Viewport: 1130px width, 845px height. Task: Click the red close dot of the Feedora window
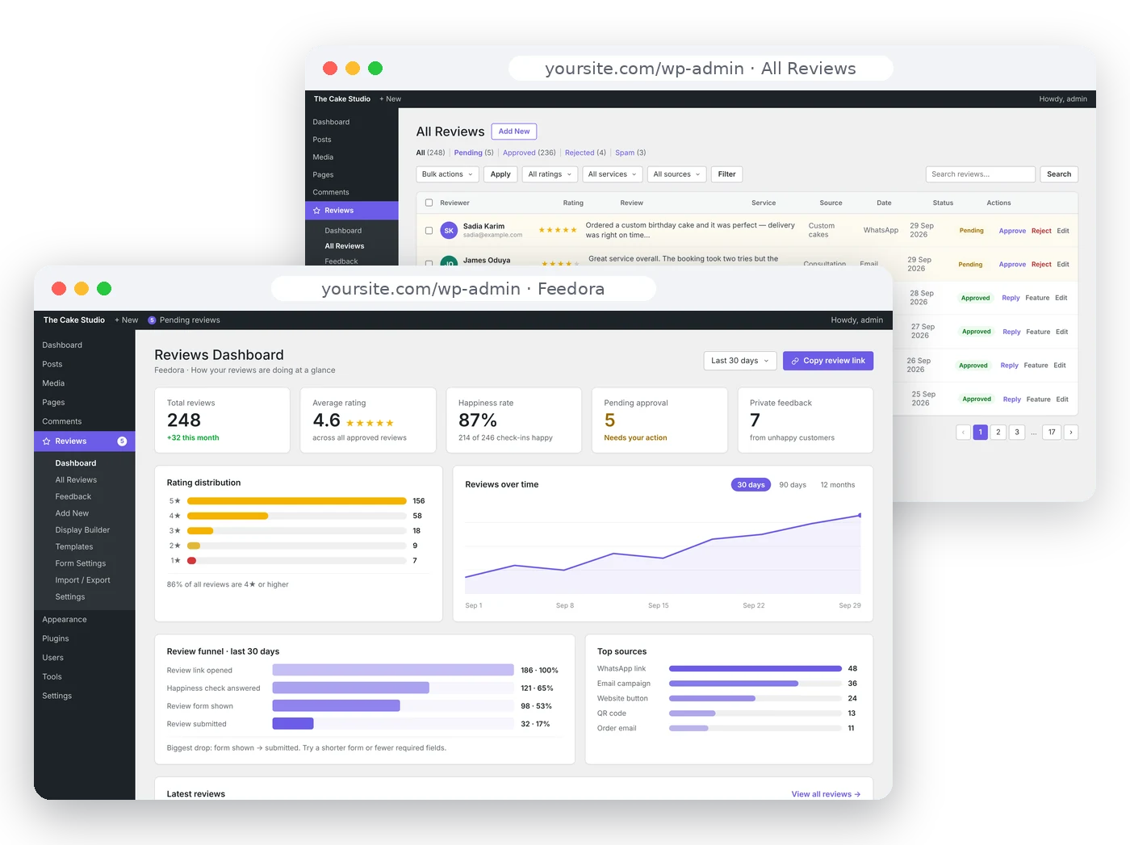tap(59, 289)
